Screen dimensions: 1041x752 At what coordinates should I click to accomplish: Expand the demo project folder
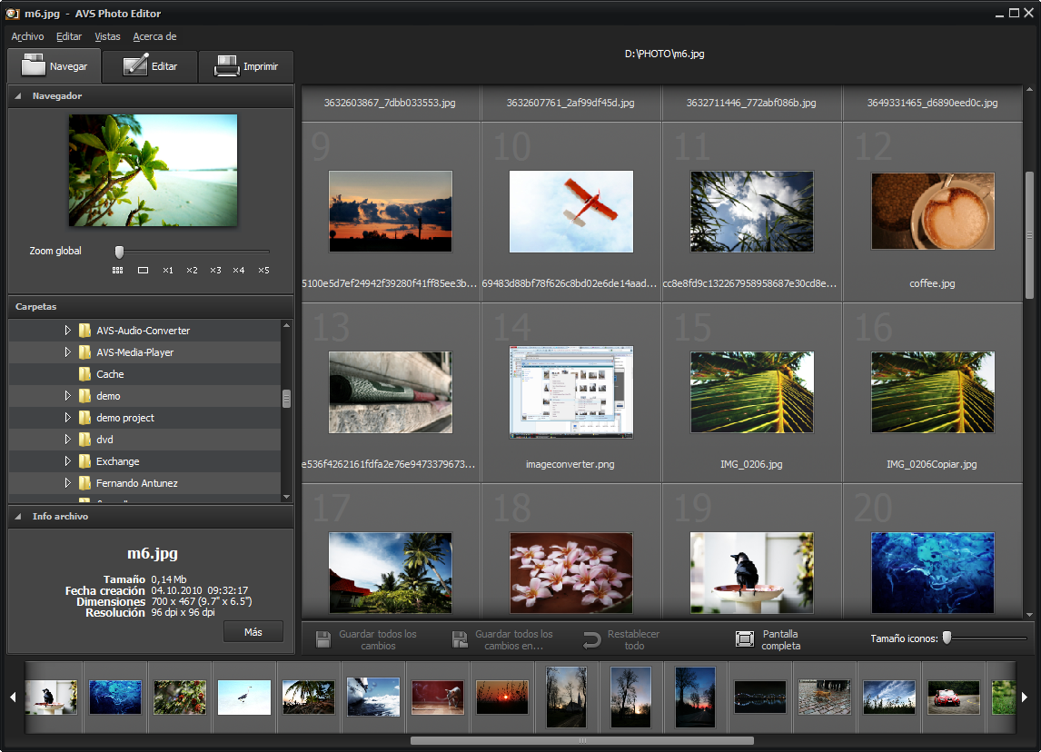click(67, 418)
